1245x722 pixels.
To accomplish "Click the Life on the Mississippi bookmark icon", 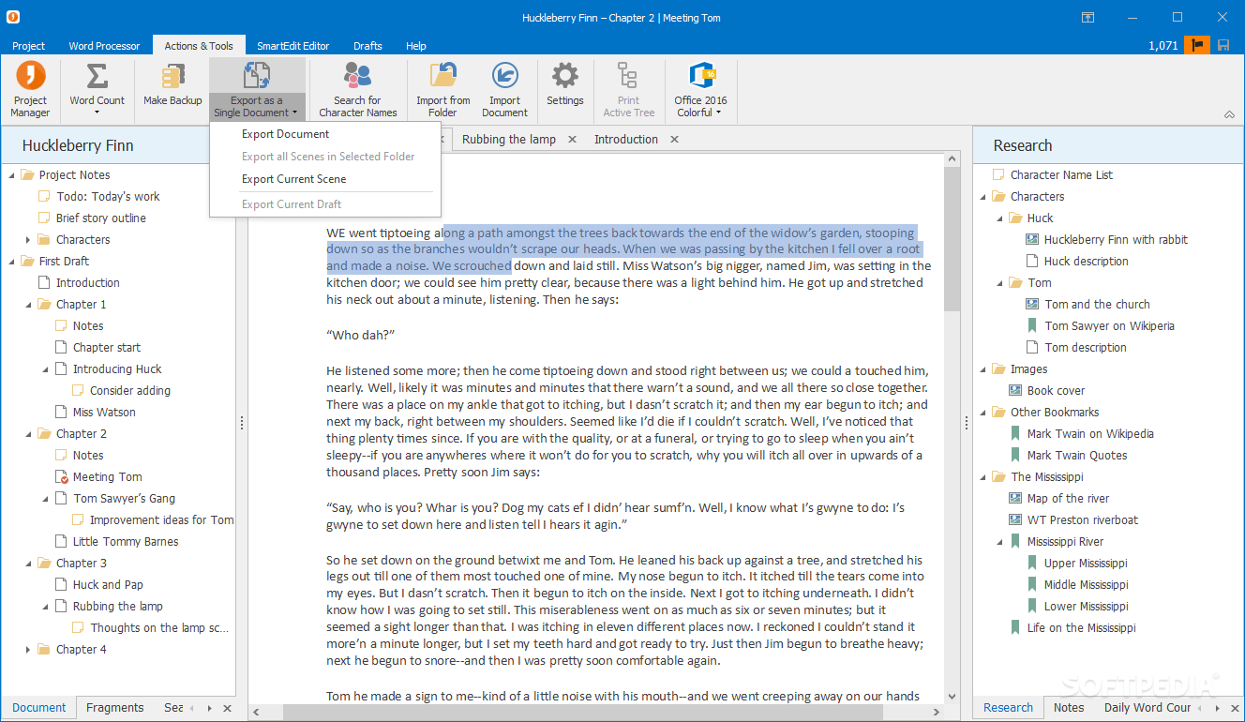I will (1015, 628).
